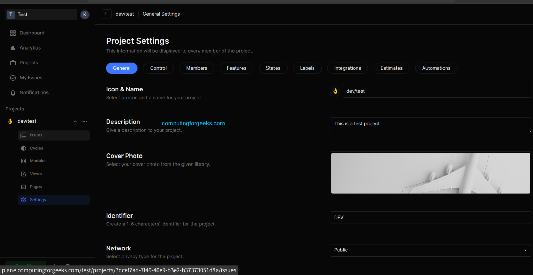This screenshot has width=533, height=275.
Task: Open Notifications panel
Action: point(34,92)
